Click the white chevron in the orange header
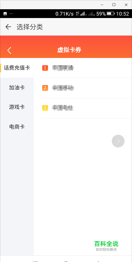This screenshot has height=262, width=132. (x=9, y=50)
